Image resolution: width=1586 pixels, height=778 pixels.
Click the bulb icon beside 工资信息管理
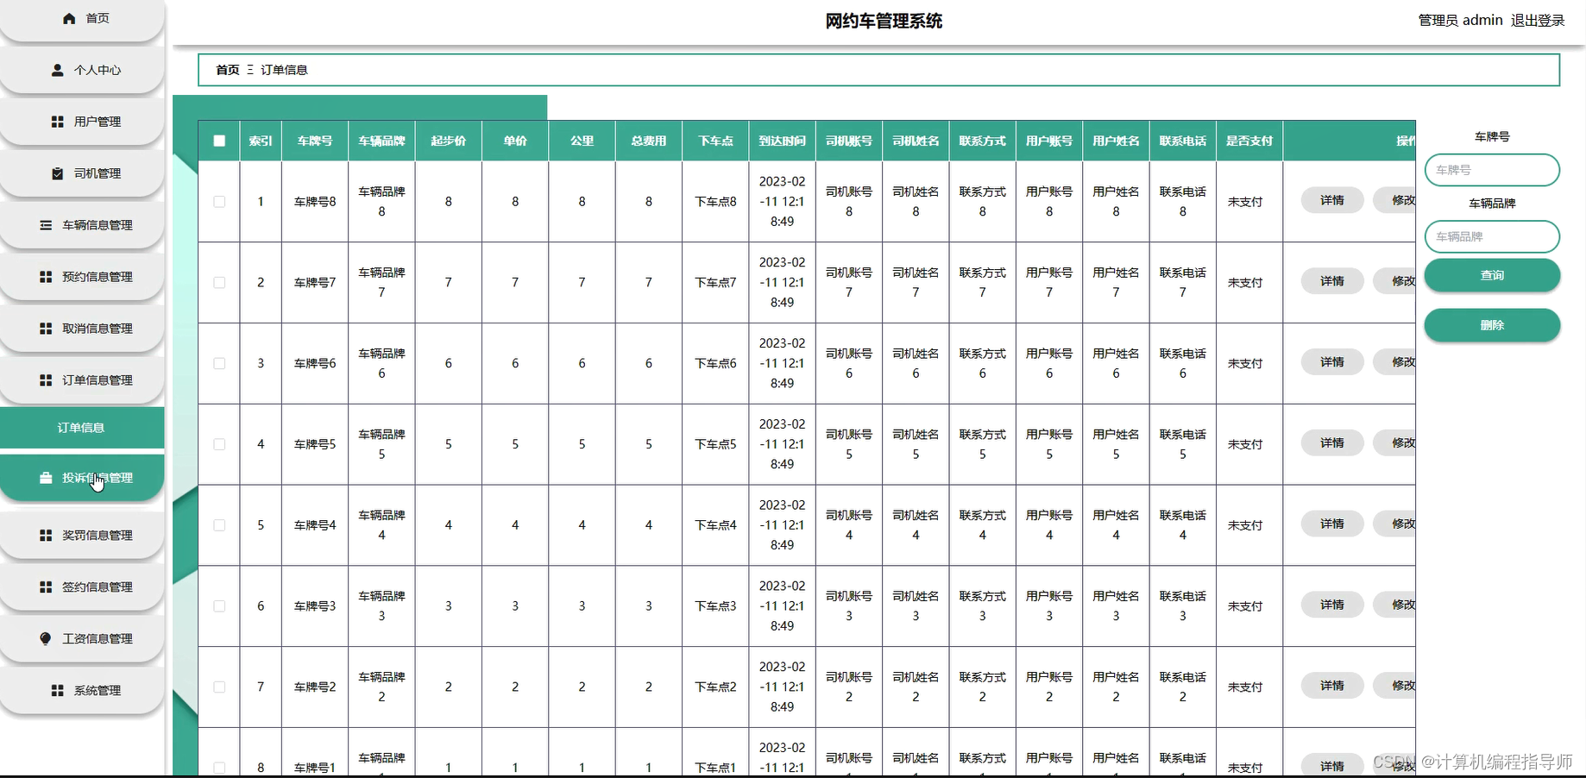pos(46,639)
